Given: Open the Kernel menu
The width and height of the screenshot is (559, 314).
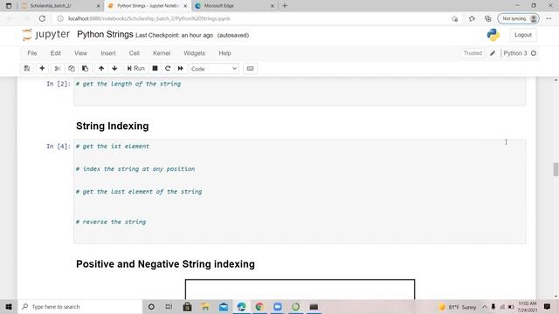Looking at the screenshot, I should 162,53.
